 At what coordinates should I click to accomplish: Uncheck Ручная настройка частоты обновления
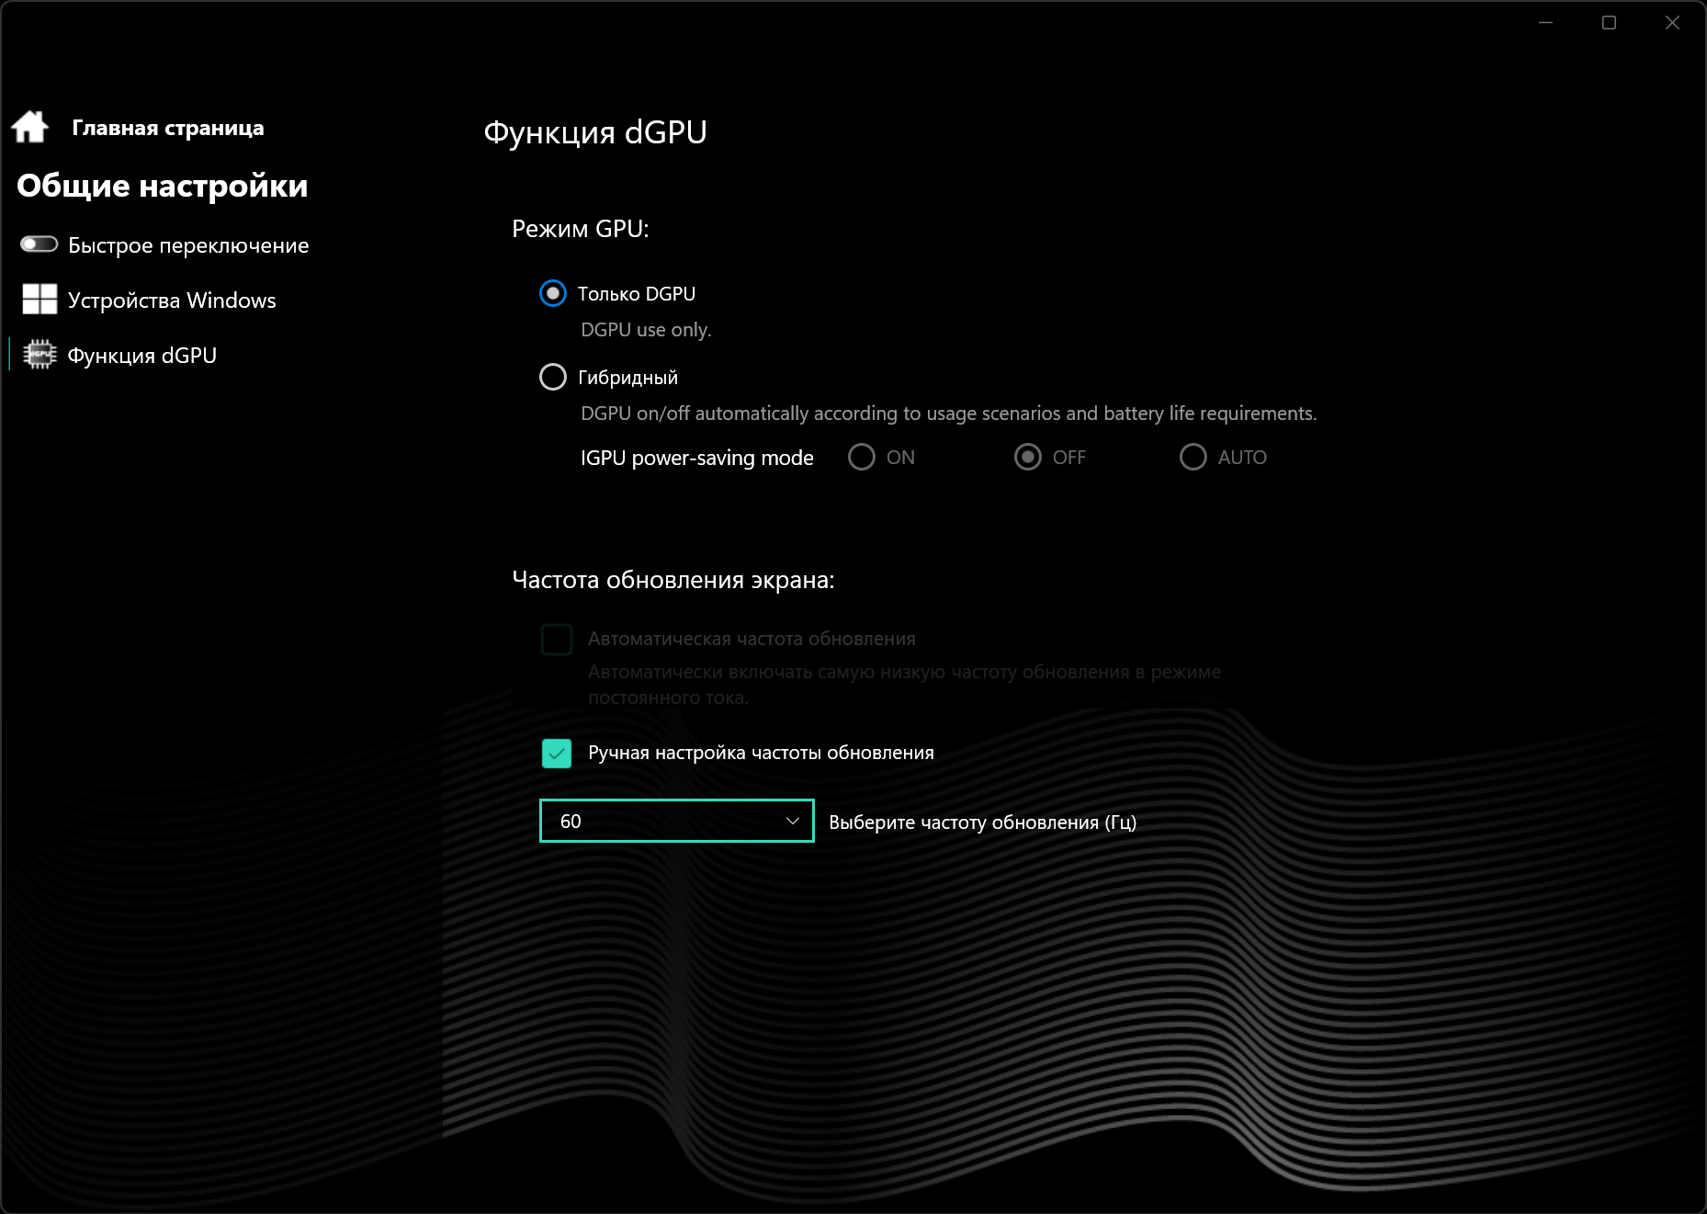(557, 754)
